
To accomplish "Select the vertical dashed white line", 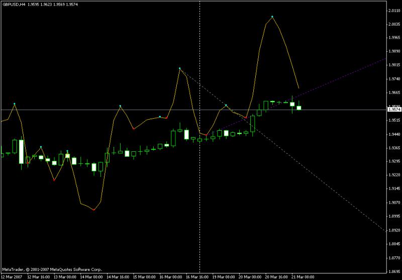I will click(x=200, y=201).
